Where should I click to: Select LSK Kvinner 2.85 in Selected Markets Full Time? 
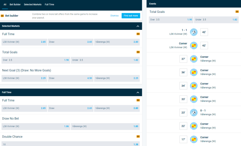24,42
